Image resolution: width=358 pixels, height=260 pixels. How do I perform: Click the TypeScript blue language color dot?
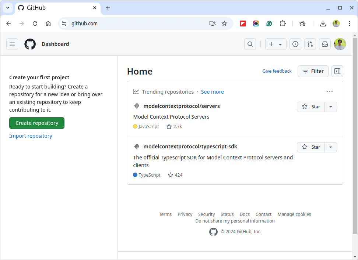[135, 175]
